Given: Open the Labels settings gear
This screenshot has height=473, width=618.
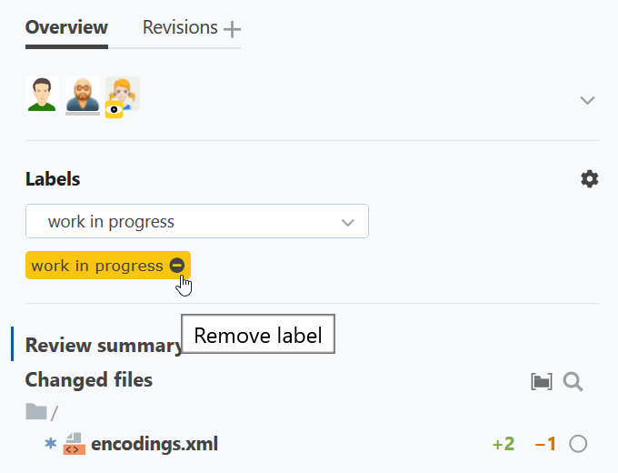Looking at the screenshot, I should pyautogui.click(x=590, y=179).
